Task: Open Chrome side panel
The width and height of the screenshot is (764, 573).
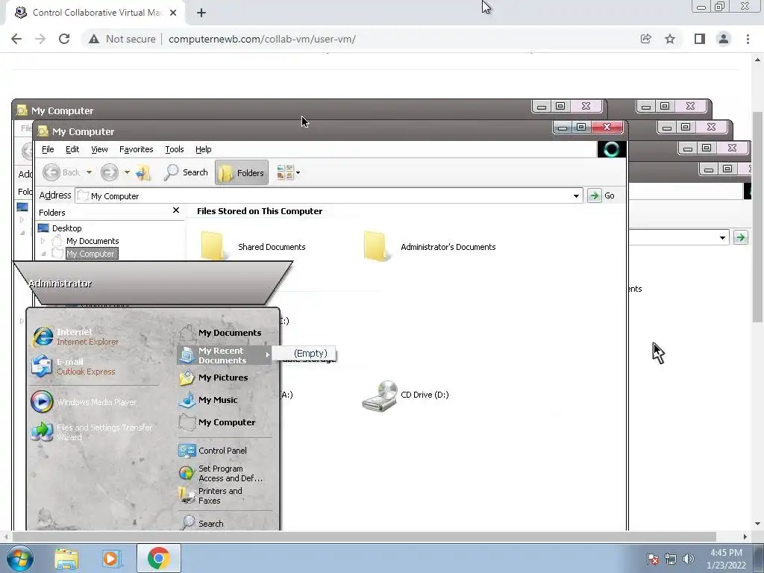Action: pos(700,39)
